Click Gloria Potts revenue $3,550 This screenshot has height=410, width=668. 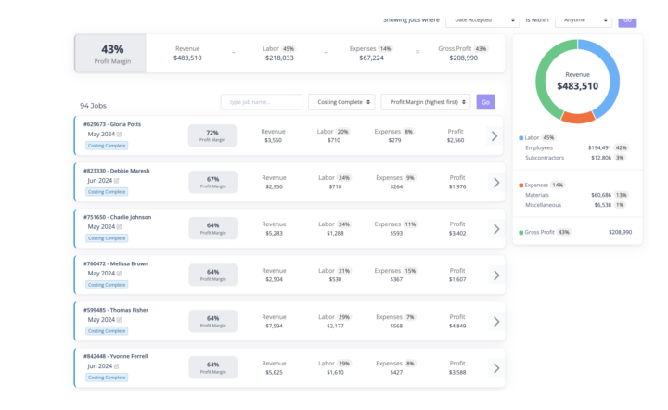click(x=273, y=140)
